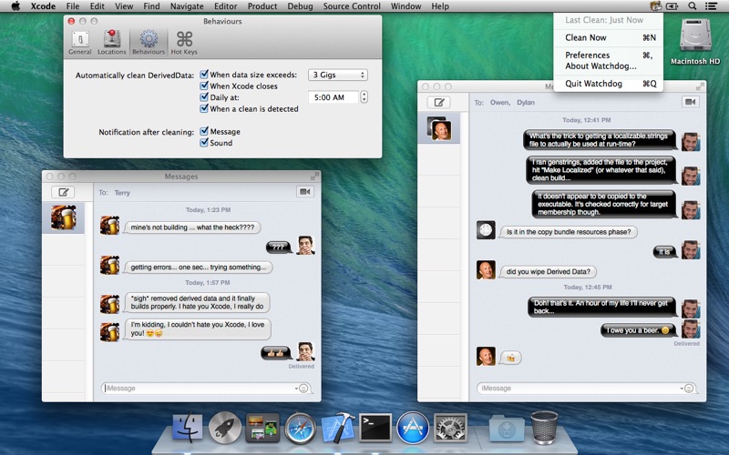729x455 pixels.
Task: Open Spotlight search in menu bar
Action: click(x=692, y=6)
